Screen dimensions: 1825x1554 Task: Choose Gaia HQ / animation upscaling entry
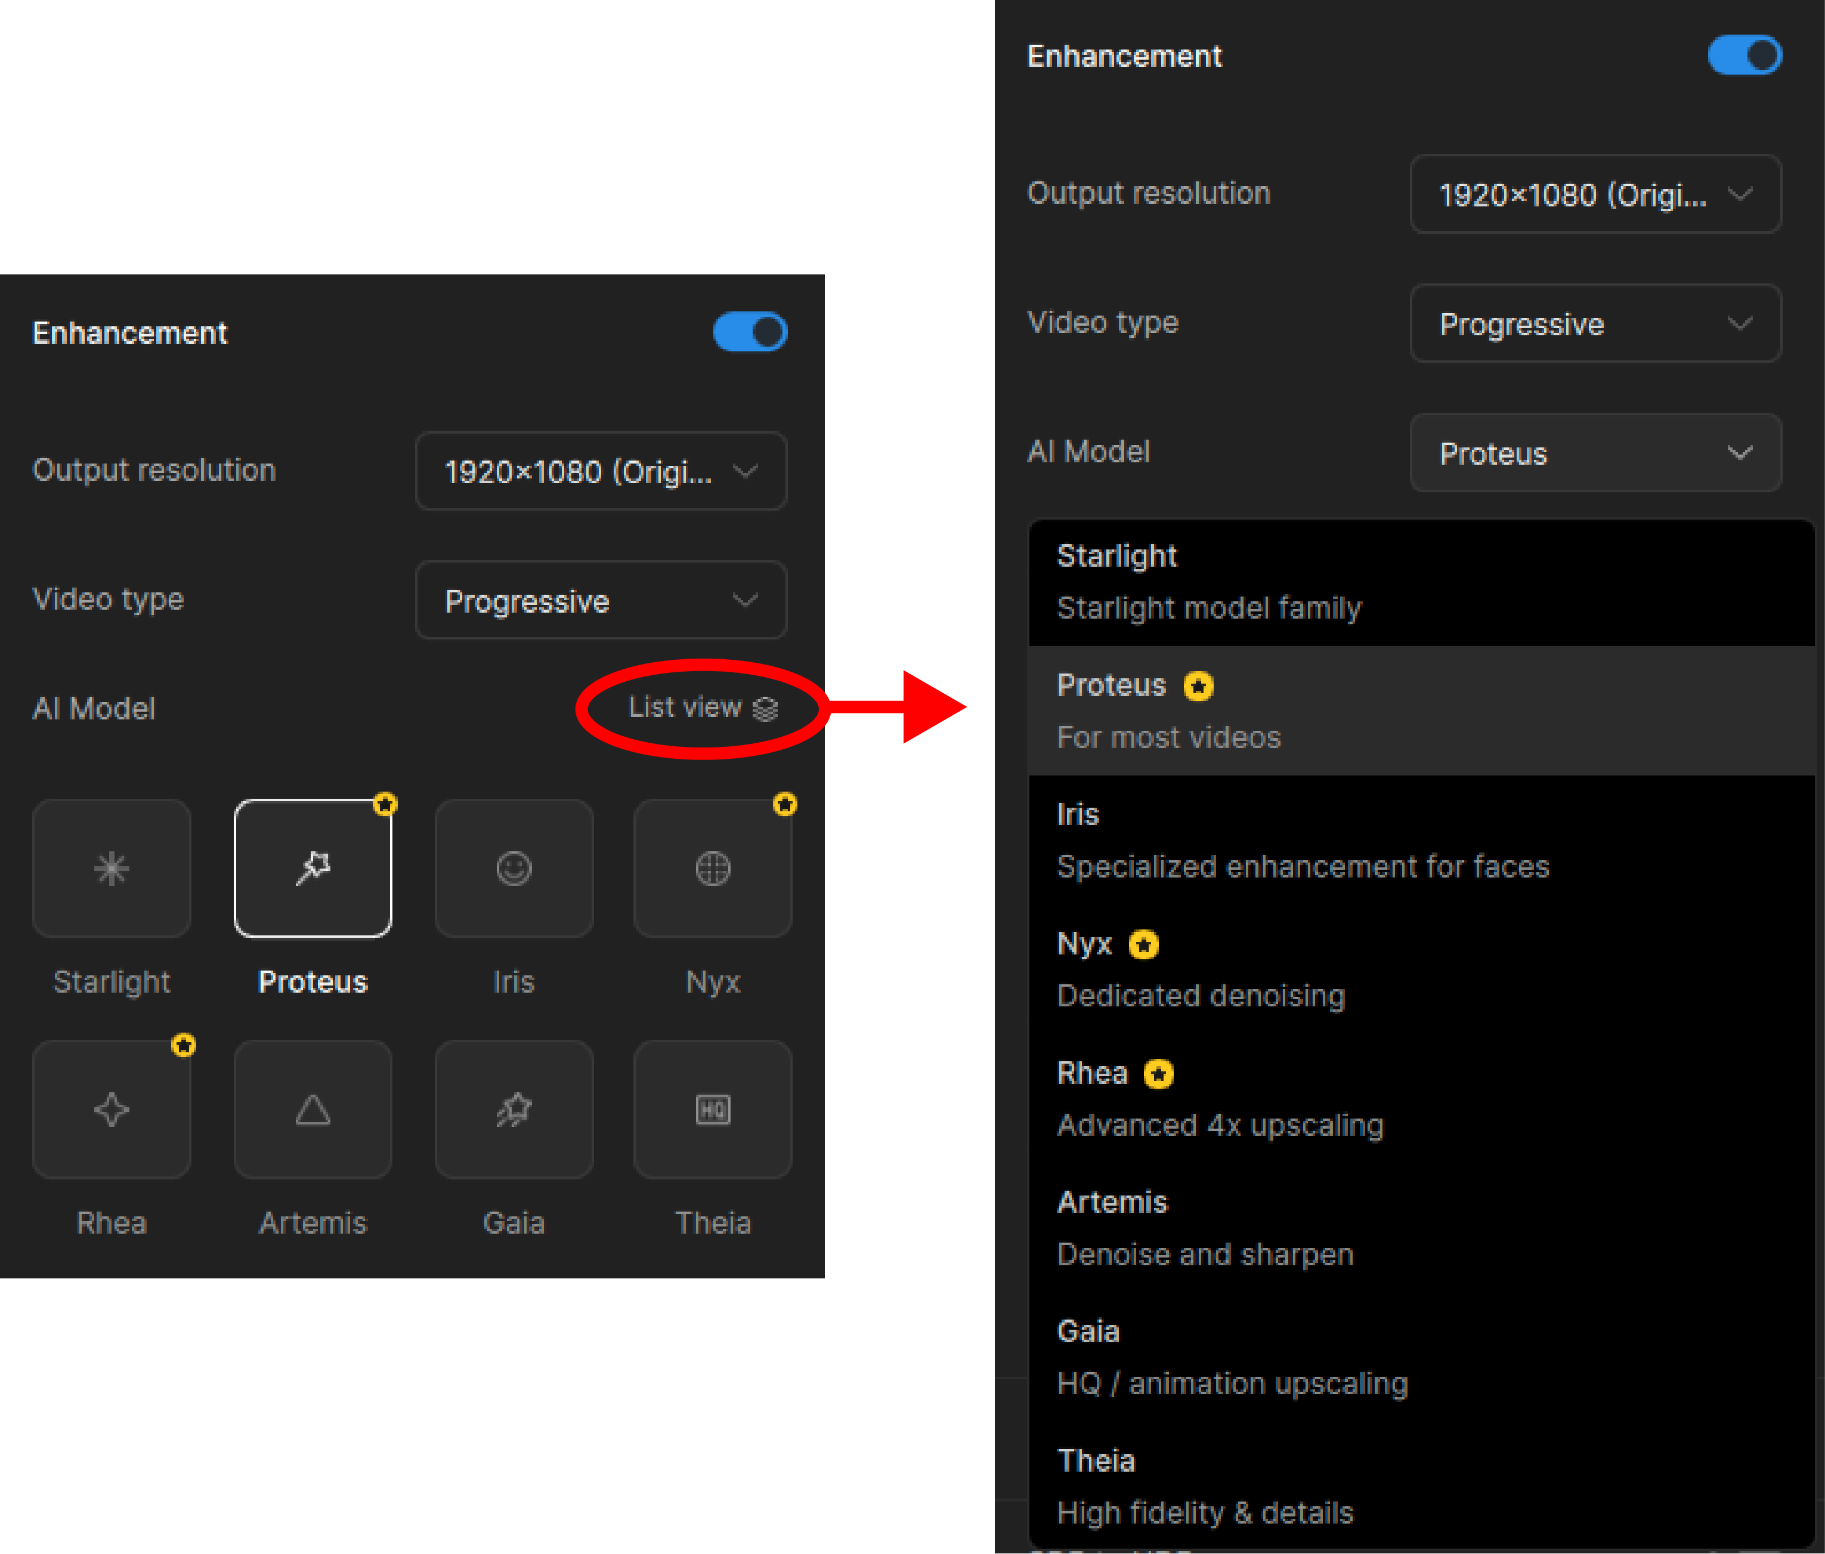click(1420, 1358)
